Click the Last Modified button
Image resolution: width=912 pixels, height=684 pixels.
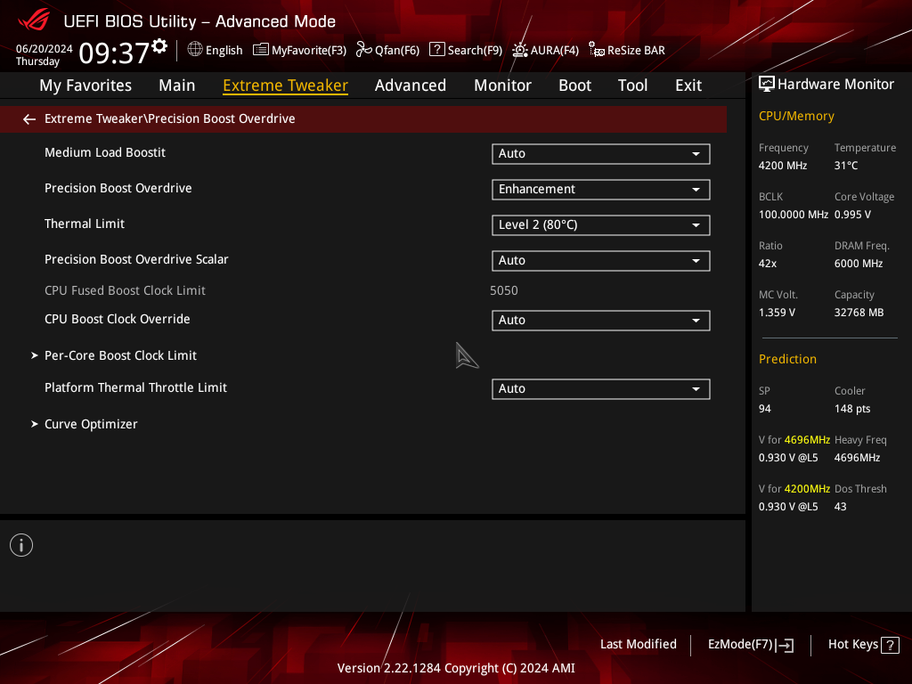[638, 644]
